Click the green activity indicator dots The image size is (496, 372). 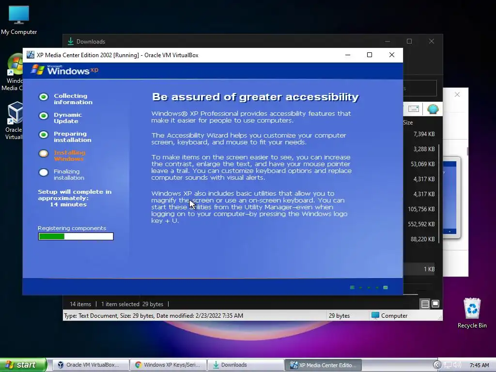[369, 287]
